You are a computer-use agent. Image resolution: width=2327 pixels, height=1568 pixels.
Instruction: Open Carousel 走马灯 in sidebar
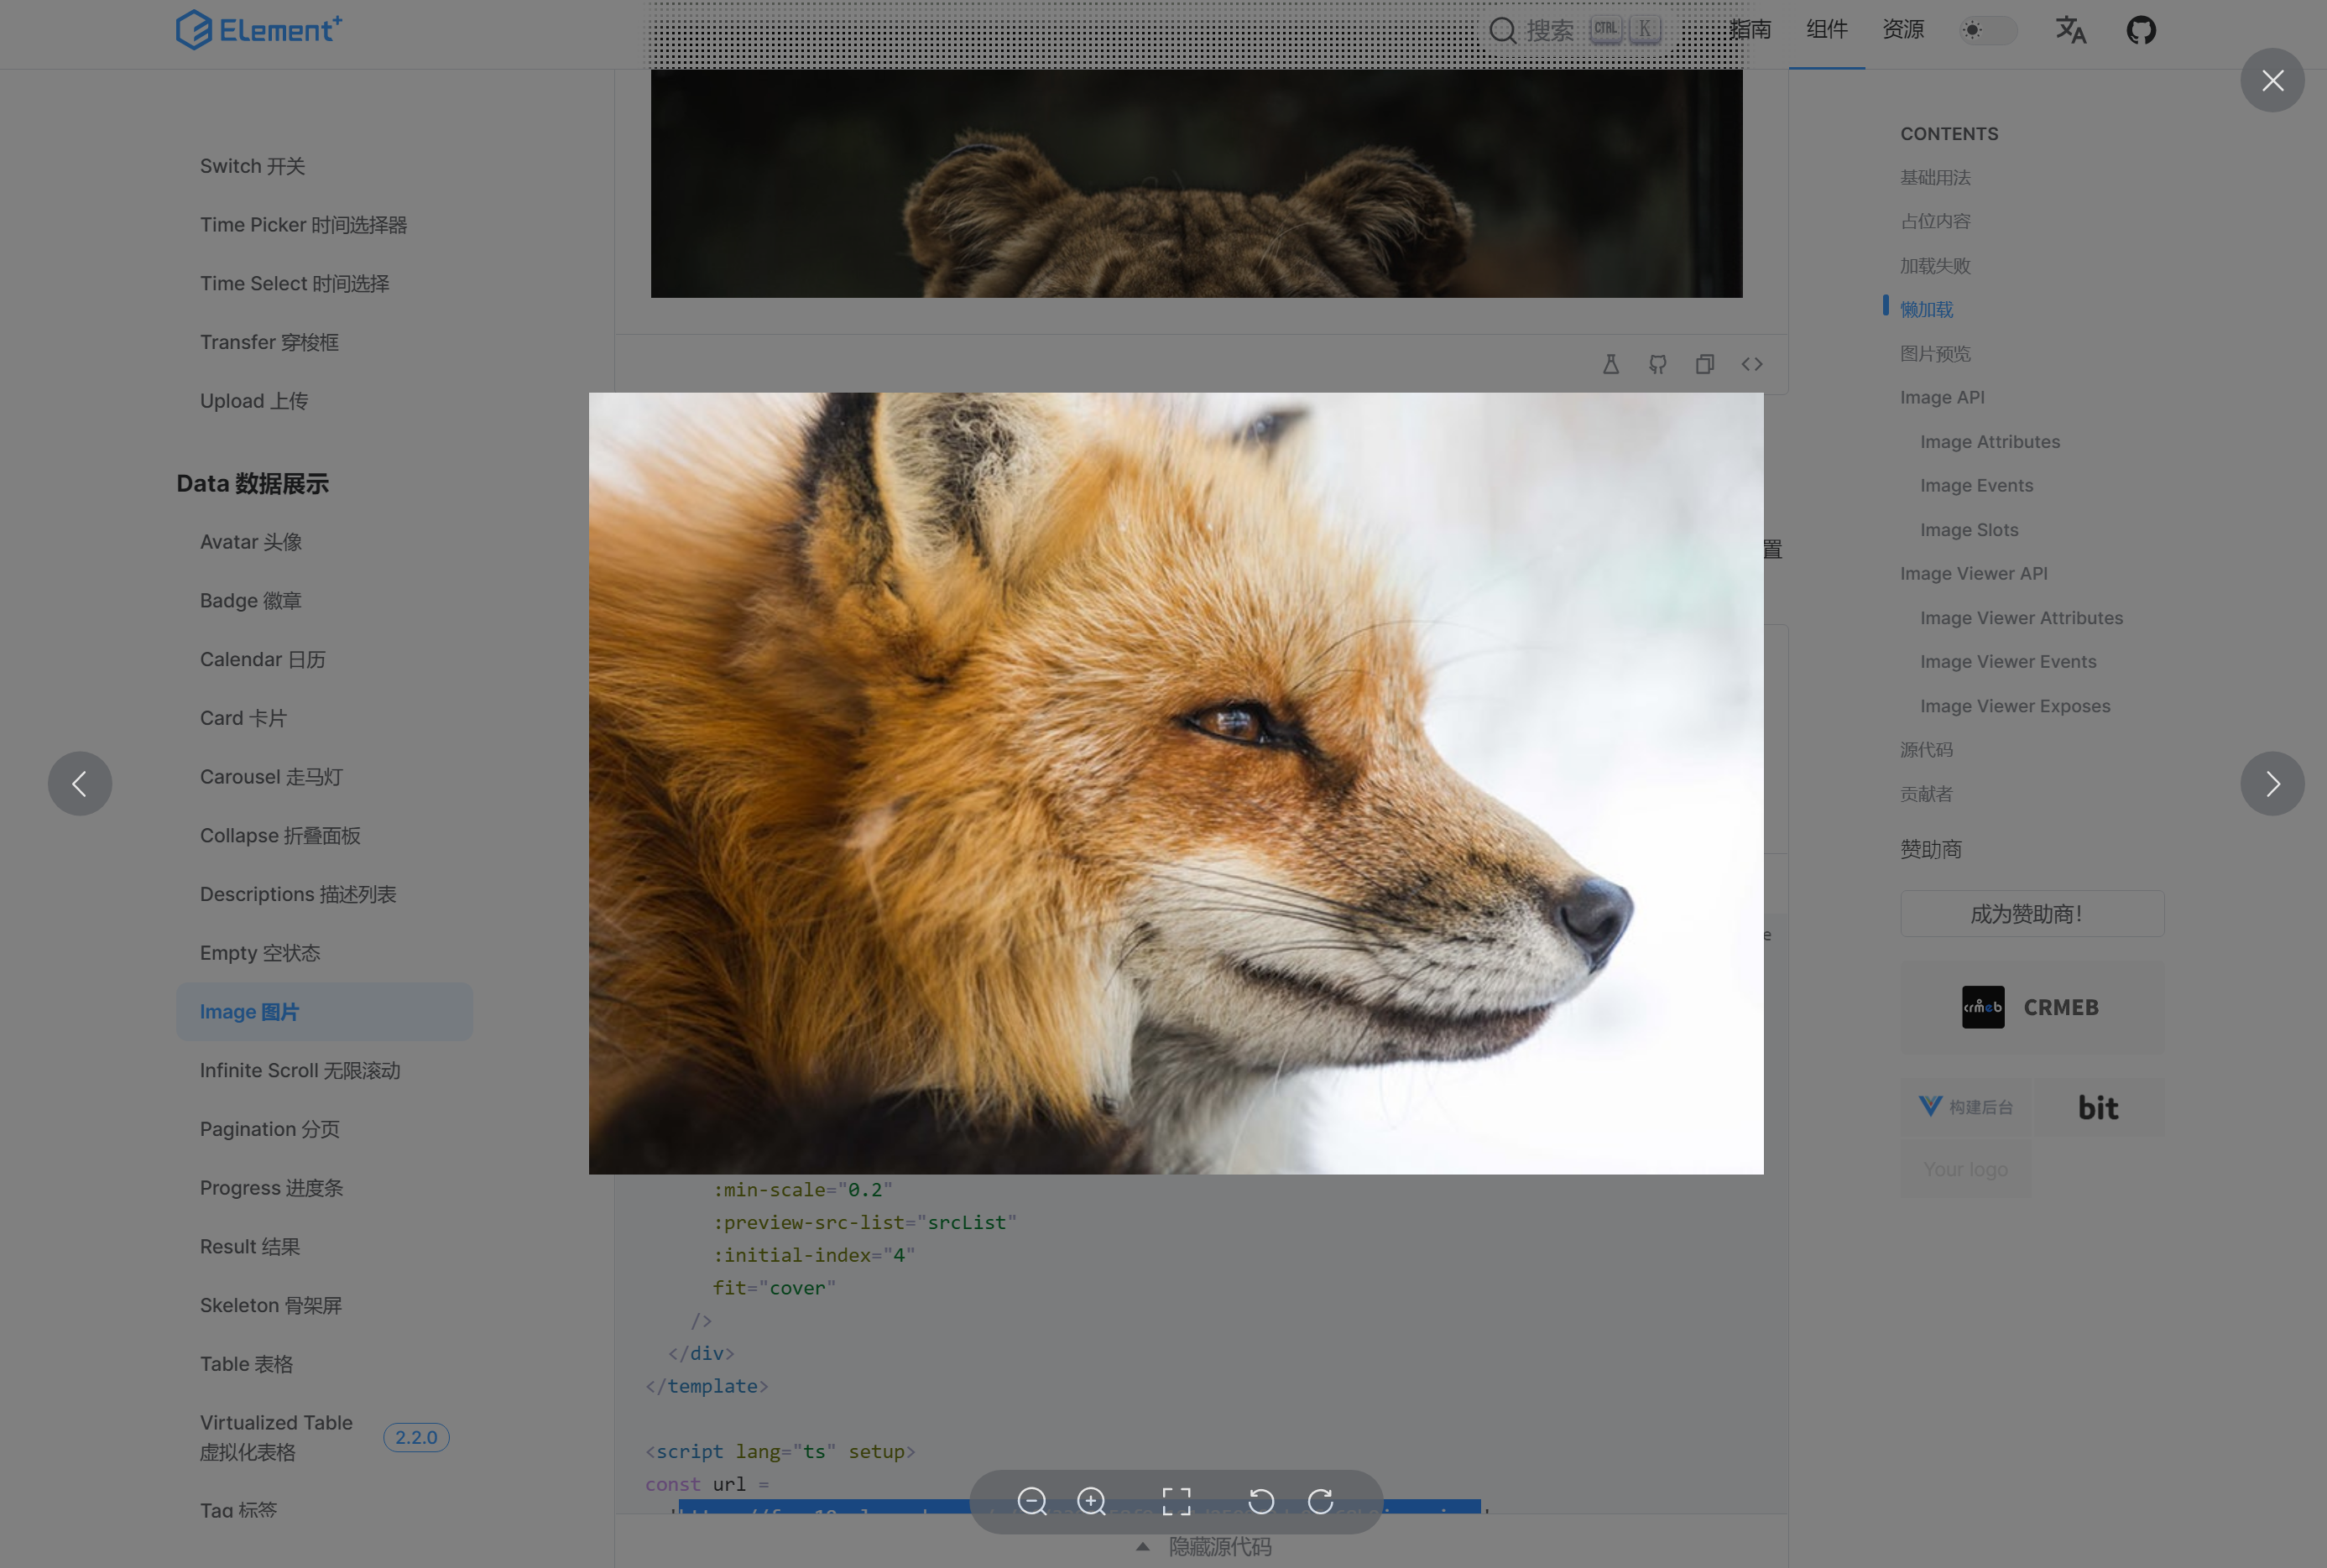tap(270, 777)
